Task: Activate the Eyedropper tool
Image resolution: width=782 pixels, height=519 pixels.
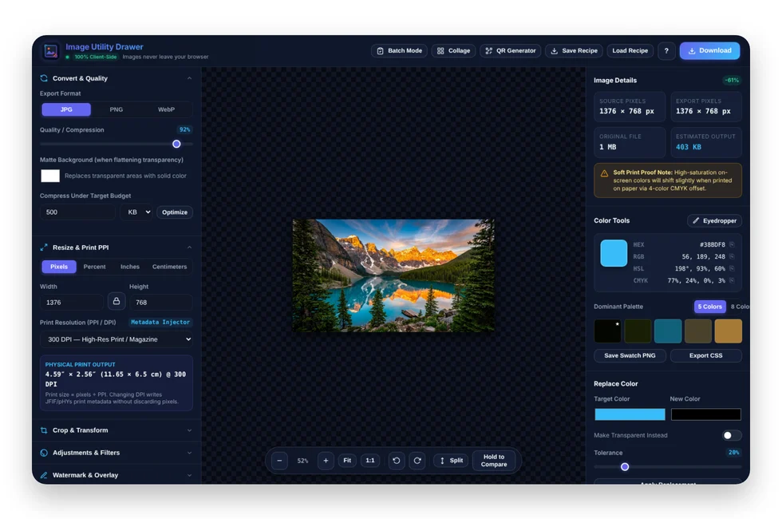Action: pyautogui.click(x=715, y=220)
